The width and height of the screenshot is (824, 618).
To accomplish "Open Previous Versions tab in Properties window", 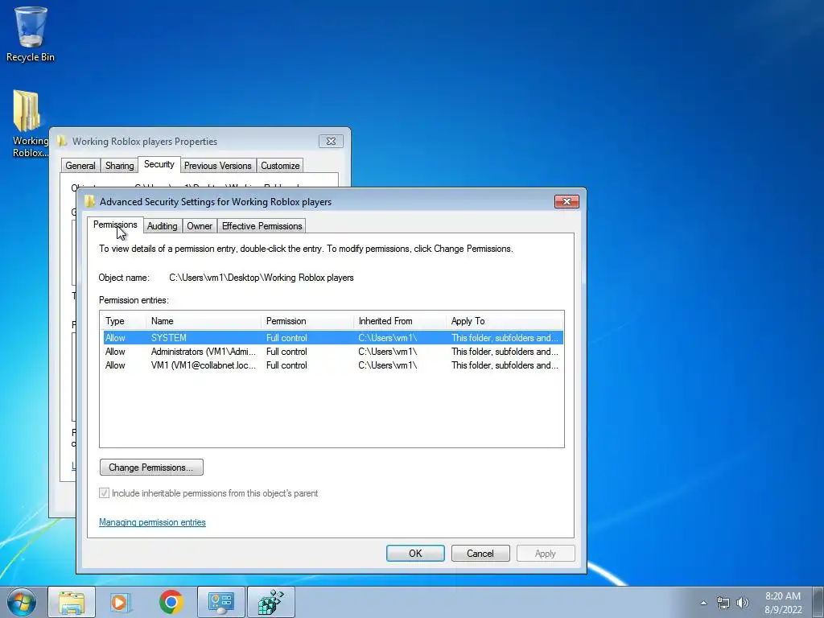I will [217, 166].
